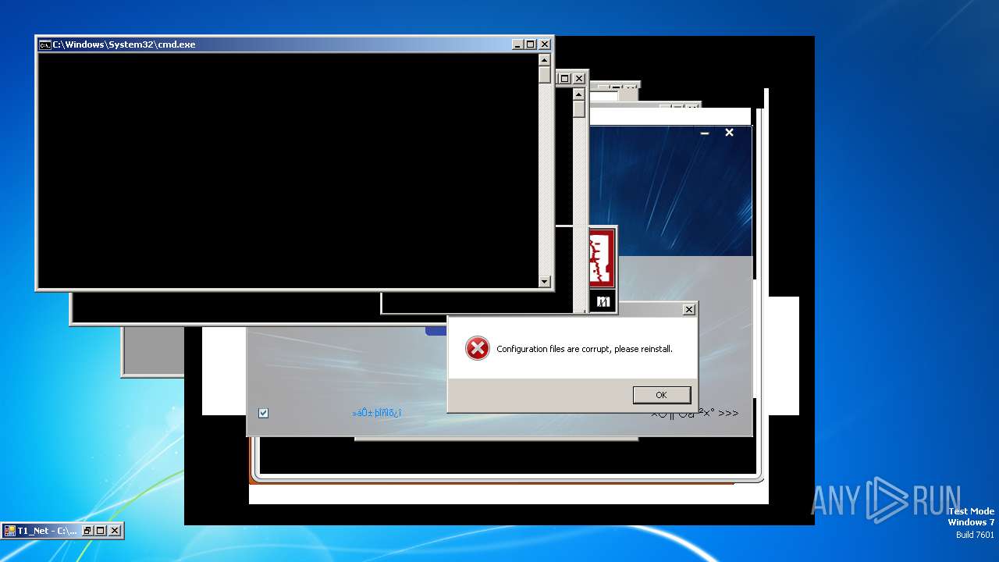Image resolution: width=999 pixels, height=562 pixels.
Task: Click the small black icon below red logo
Action: click(x=603, y=301)
